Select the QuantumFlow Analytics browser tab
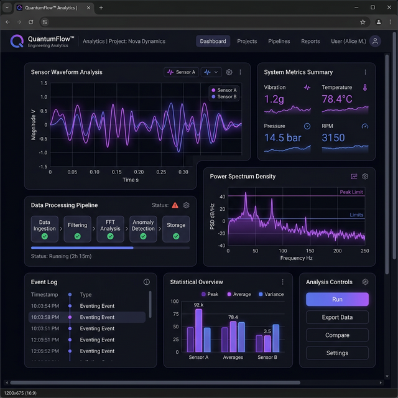 point(54,8)
